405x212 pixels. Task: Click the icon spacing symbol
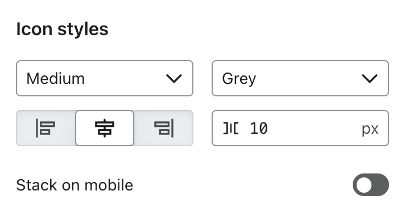230,128
